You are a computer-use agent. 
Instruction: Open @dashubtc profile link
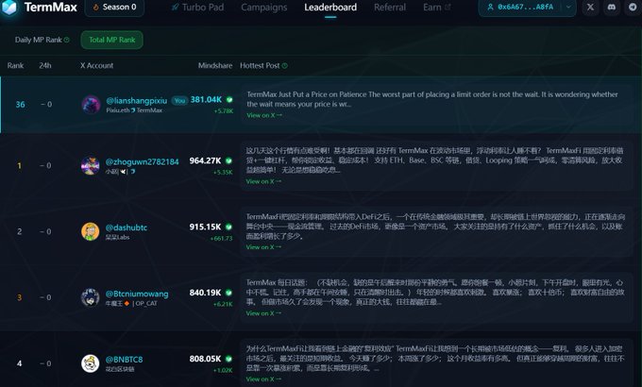point(127,227)
